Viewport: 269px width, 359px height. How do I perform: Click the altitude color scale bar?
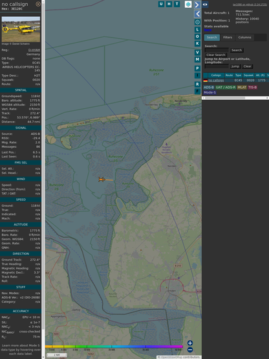114,347
